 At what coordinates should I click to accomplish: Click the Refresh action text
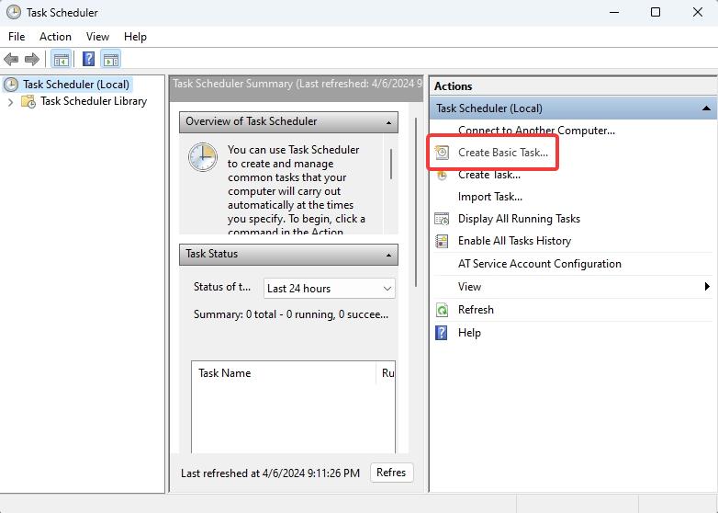(x=476, y=310)
